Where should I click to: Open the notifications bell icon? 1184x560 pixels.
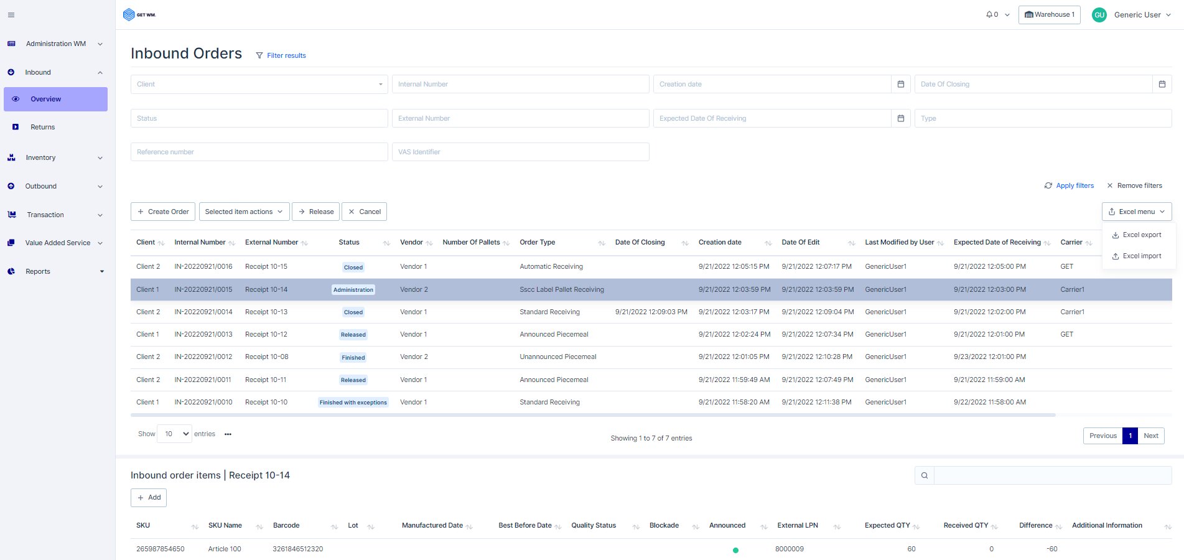coord(989,15)
